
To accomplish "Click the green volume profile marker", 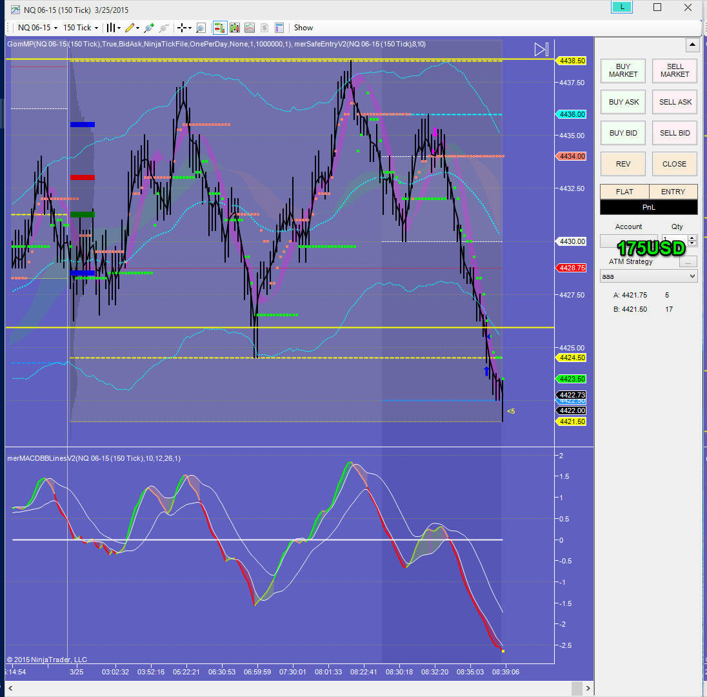I will tap(83, 214).
